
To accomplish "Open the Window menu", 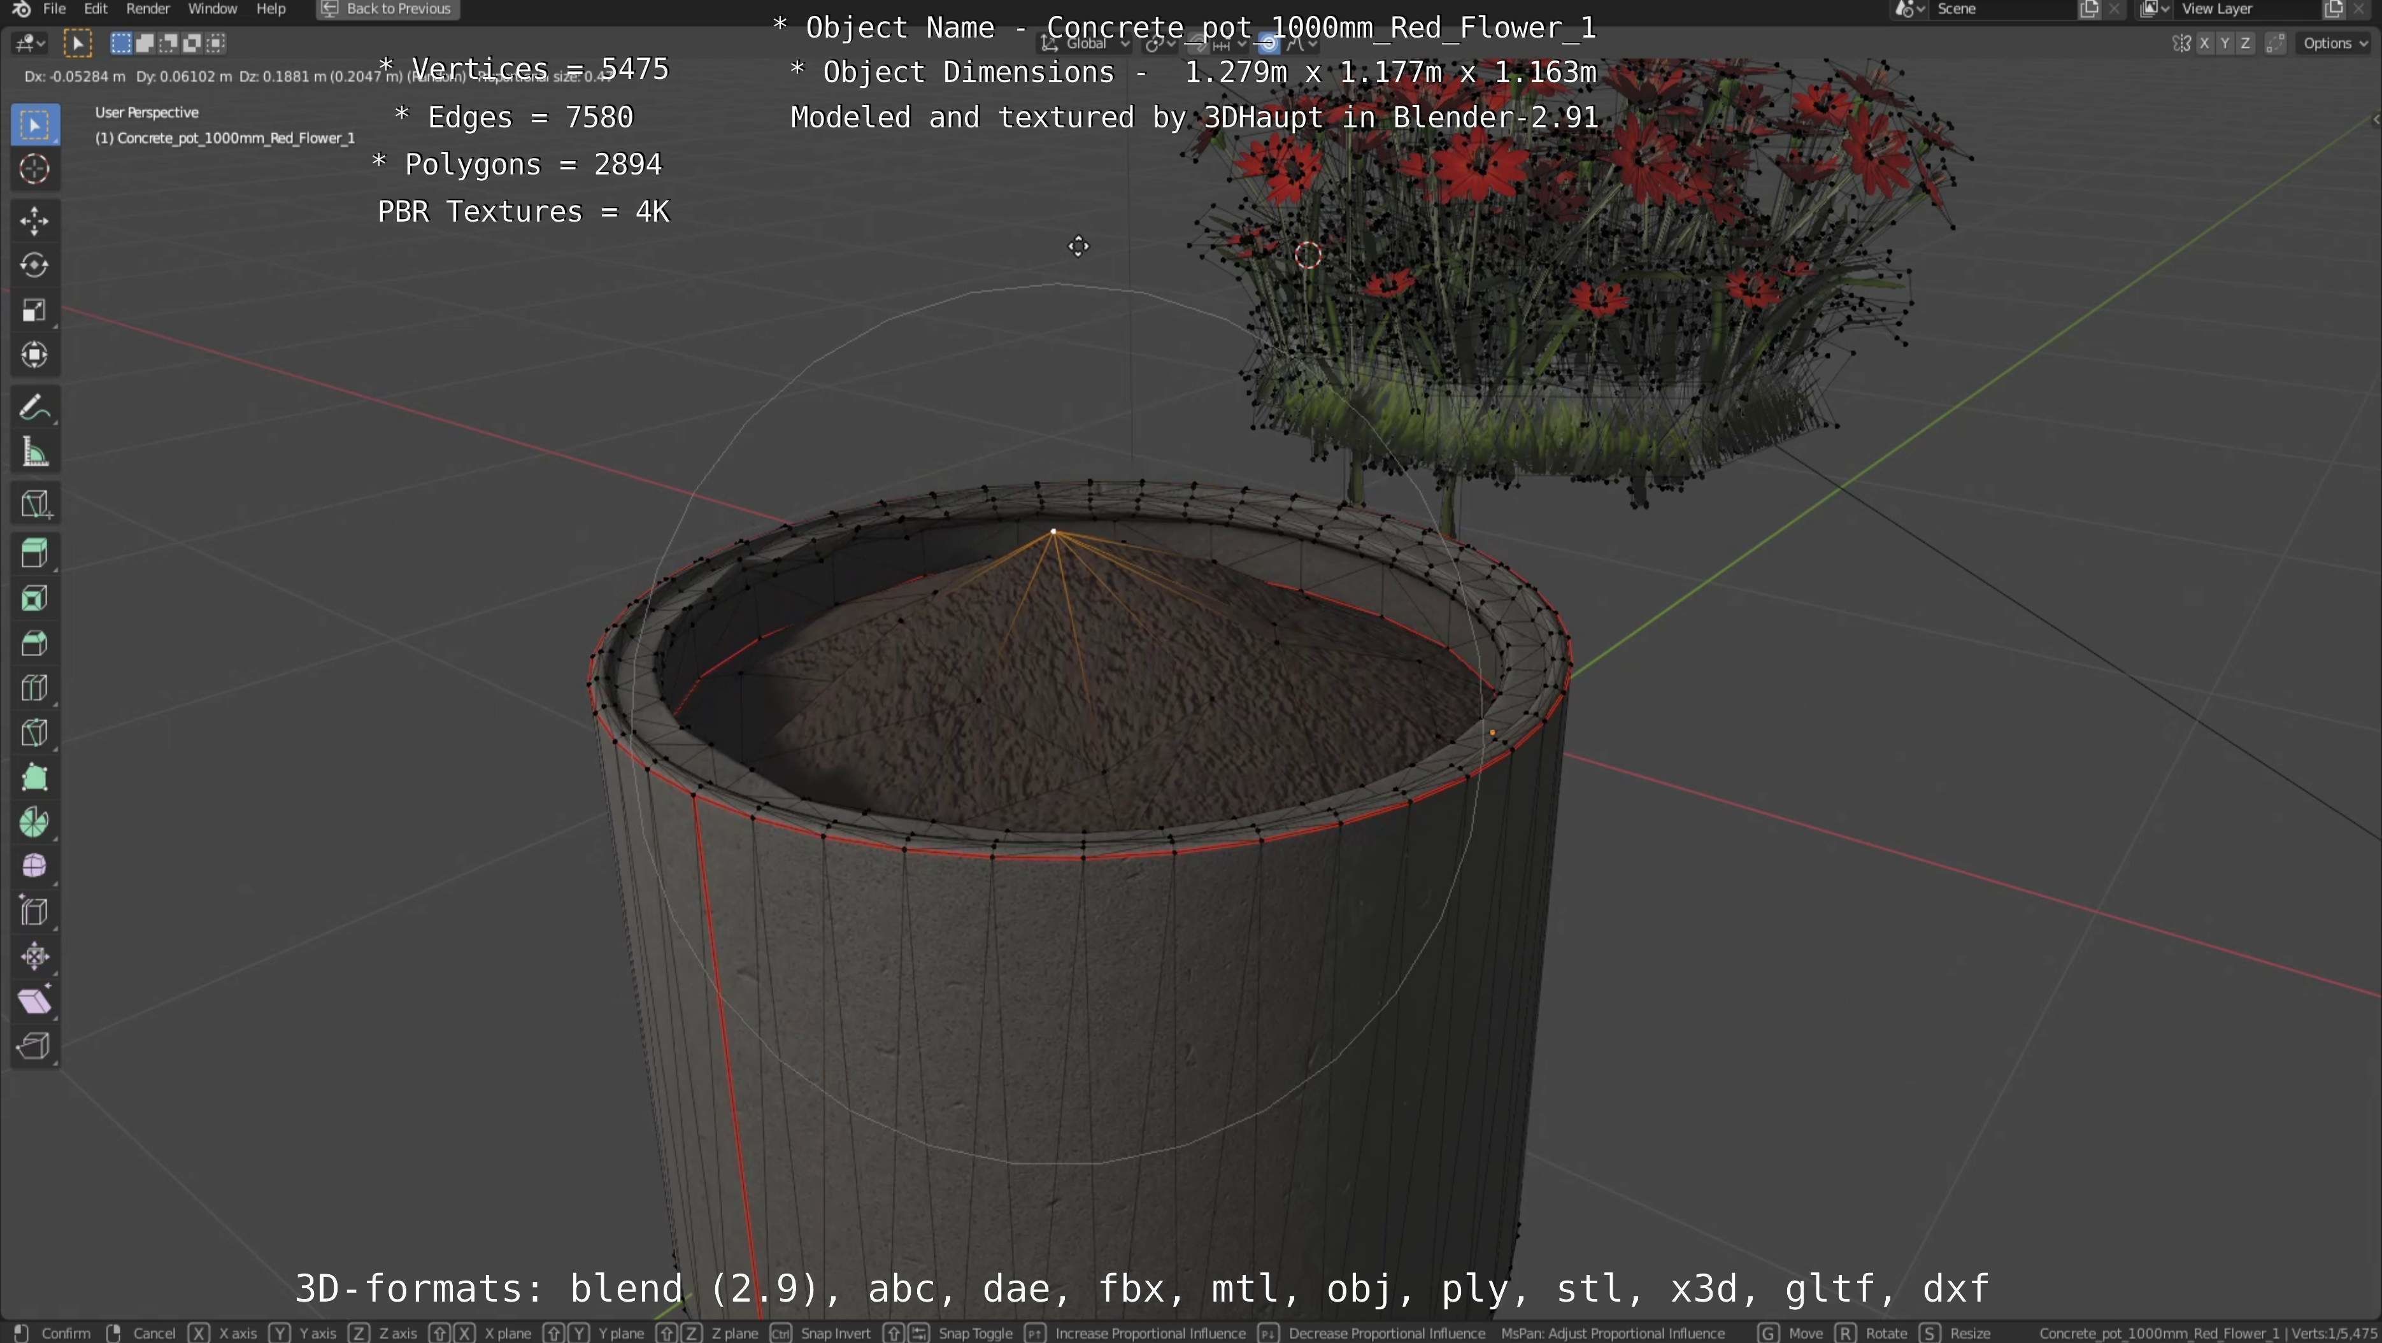I will [x=213, y=8].
